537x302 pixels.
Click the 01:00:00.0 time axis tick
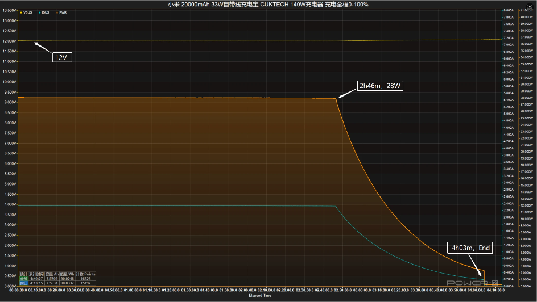pos(133,290)
